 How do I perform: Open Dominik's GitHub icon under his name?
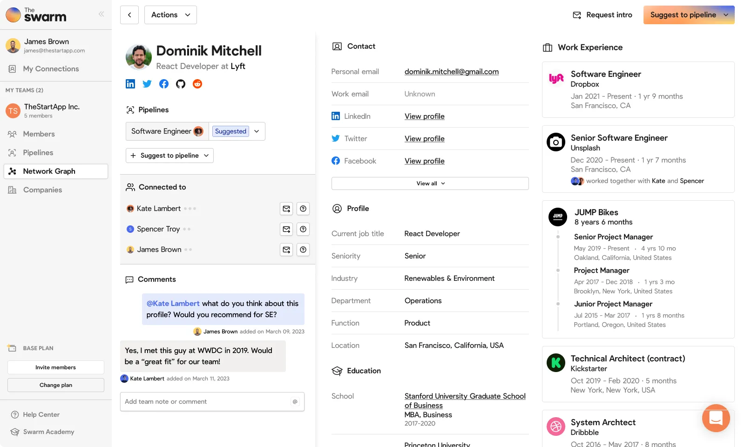[x=181, y=84]
